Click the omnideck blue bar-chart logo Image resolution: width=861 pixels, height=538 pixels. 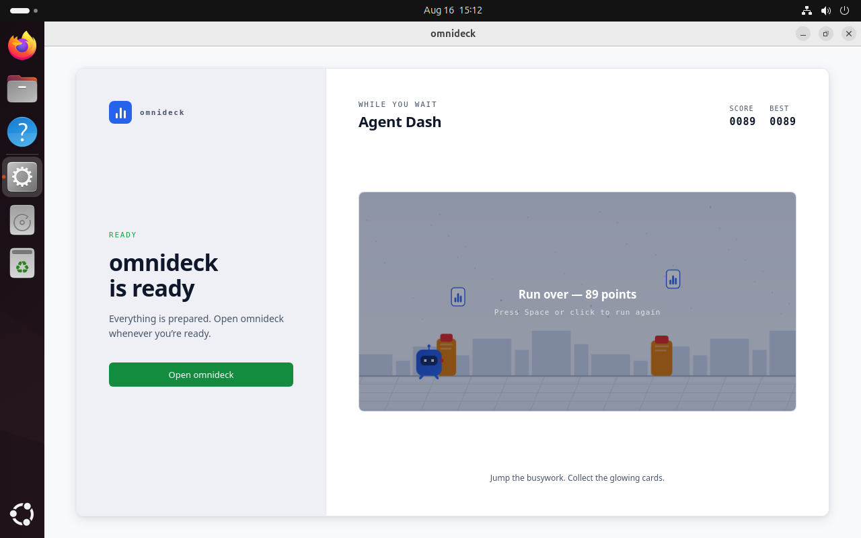tap(120, 112)
